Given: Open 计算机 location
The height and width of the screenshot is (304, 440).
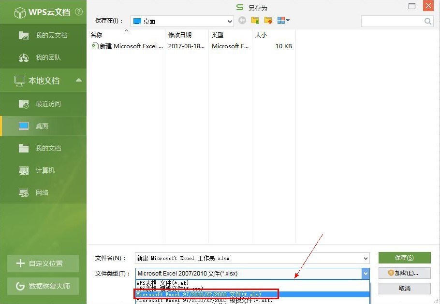Looking at the screenshot, I should [x=43, y=170].
